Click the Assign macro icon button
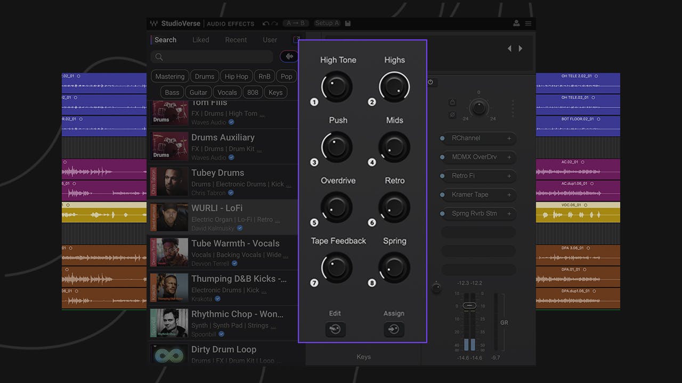 click(x=394, y=330)
